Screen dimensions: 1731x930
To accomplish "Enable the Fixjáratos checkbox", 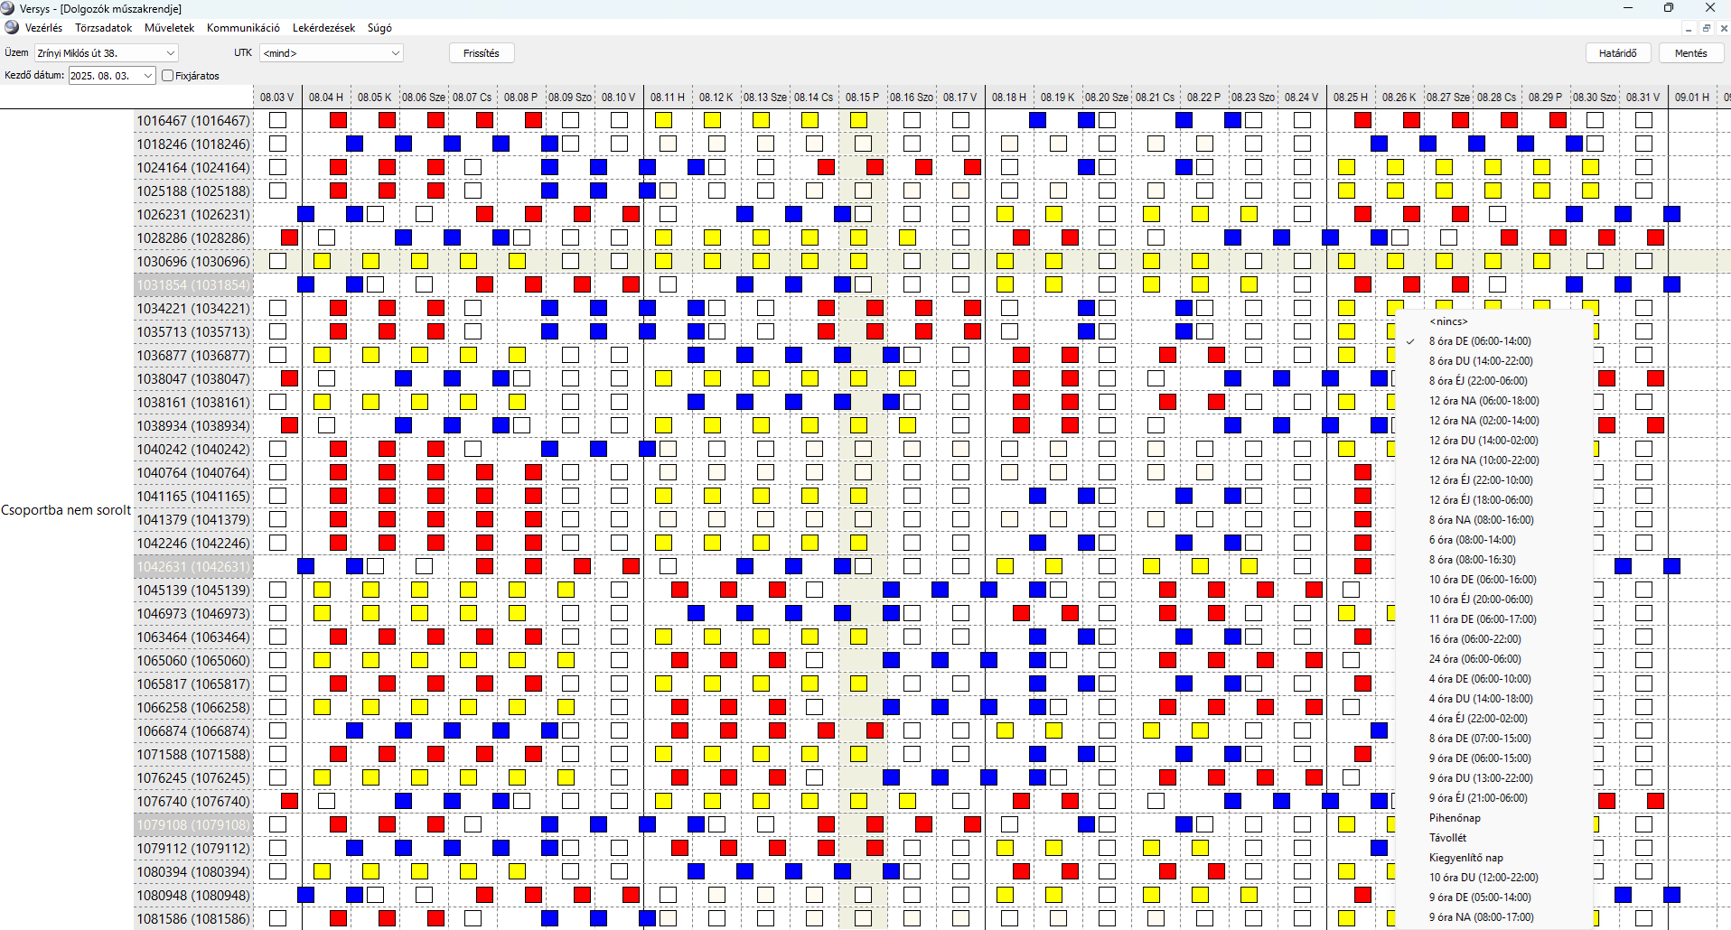I will (168, 76).
